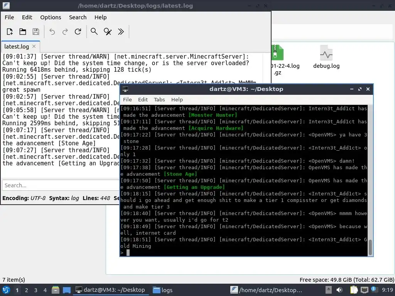The height and width of the screenshot is (296, 395).
Task: Click the terminal scrollbar thumb
Action: 370,247
